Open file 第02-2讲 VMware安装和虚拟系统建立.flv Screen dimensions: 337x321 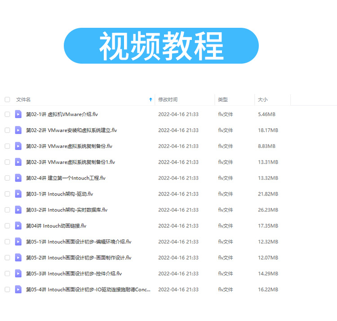[x=71, y=130]
